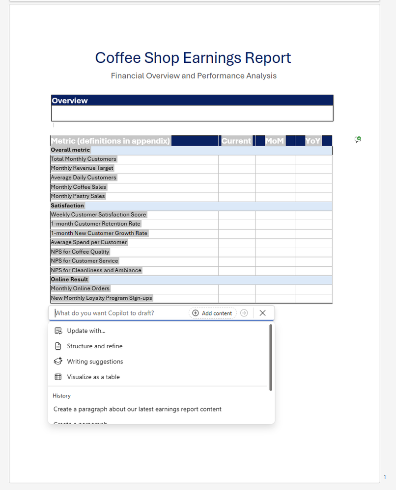Select the Update with icon in Copilot menu

point(58,331)
